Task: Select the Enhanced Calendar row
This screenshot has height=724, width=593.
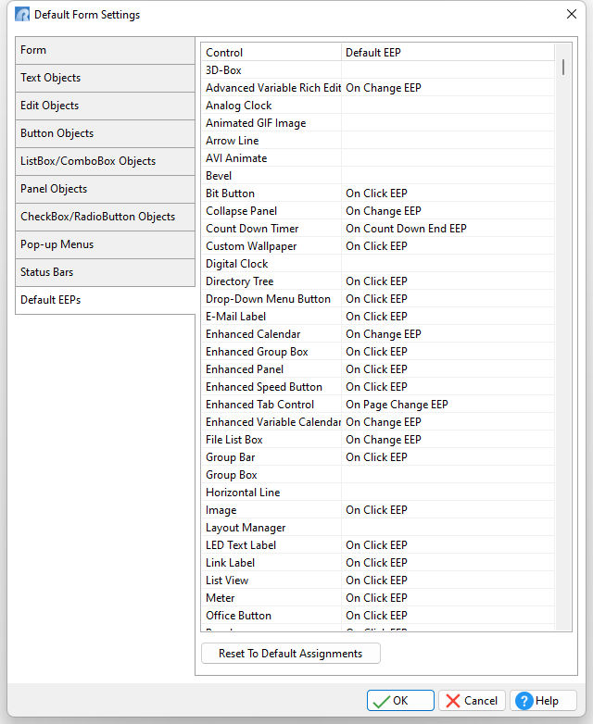Action: (378, 334)
